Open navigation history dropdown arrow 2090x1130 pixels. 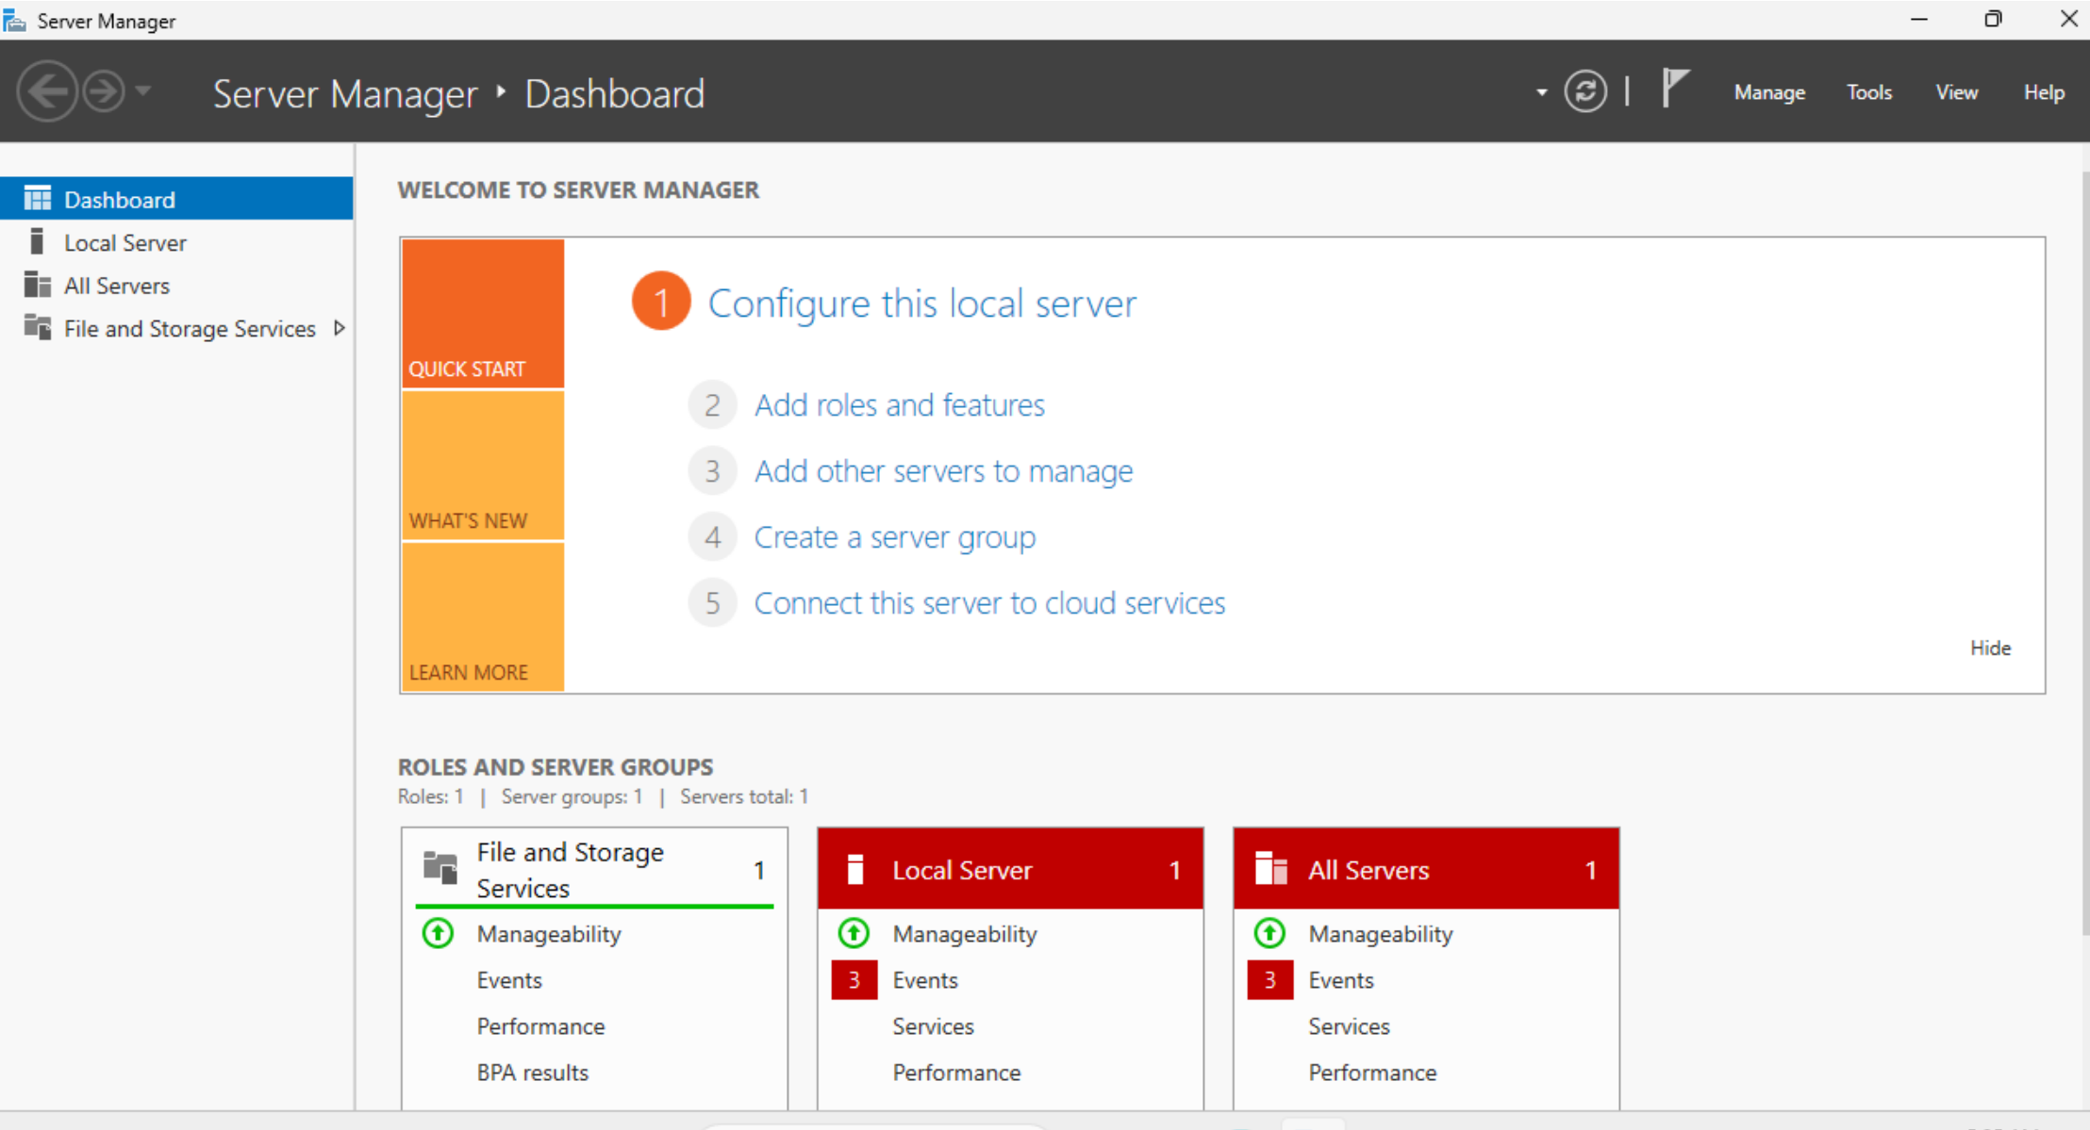click(x=143, y=91)
